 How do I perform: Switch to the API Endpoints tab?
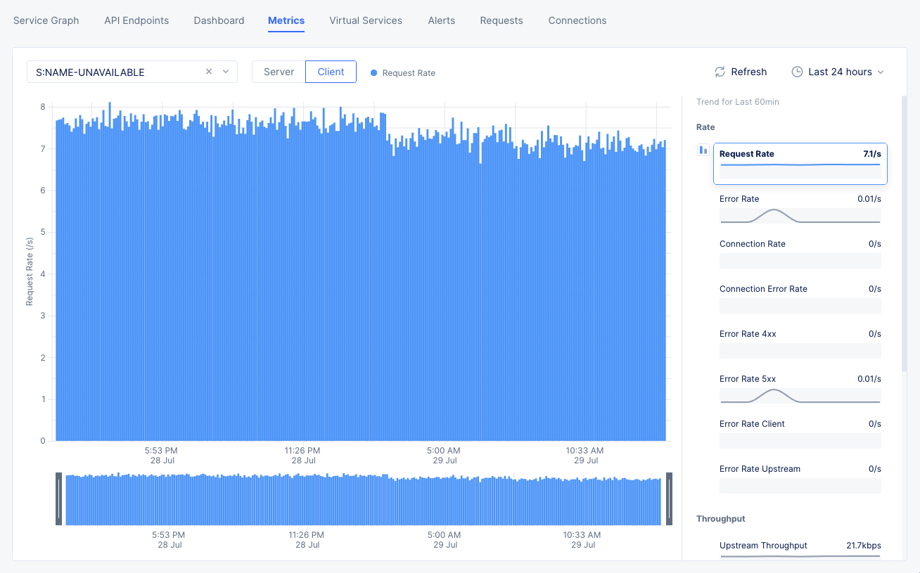[x=136, y=20]
